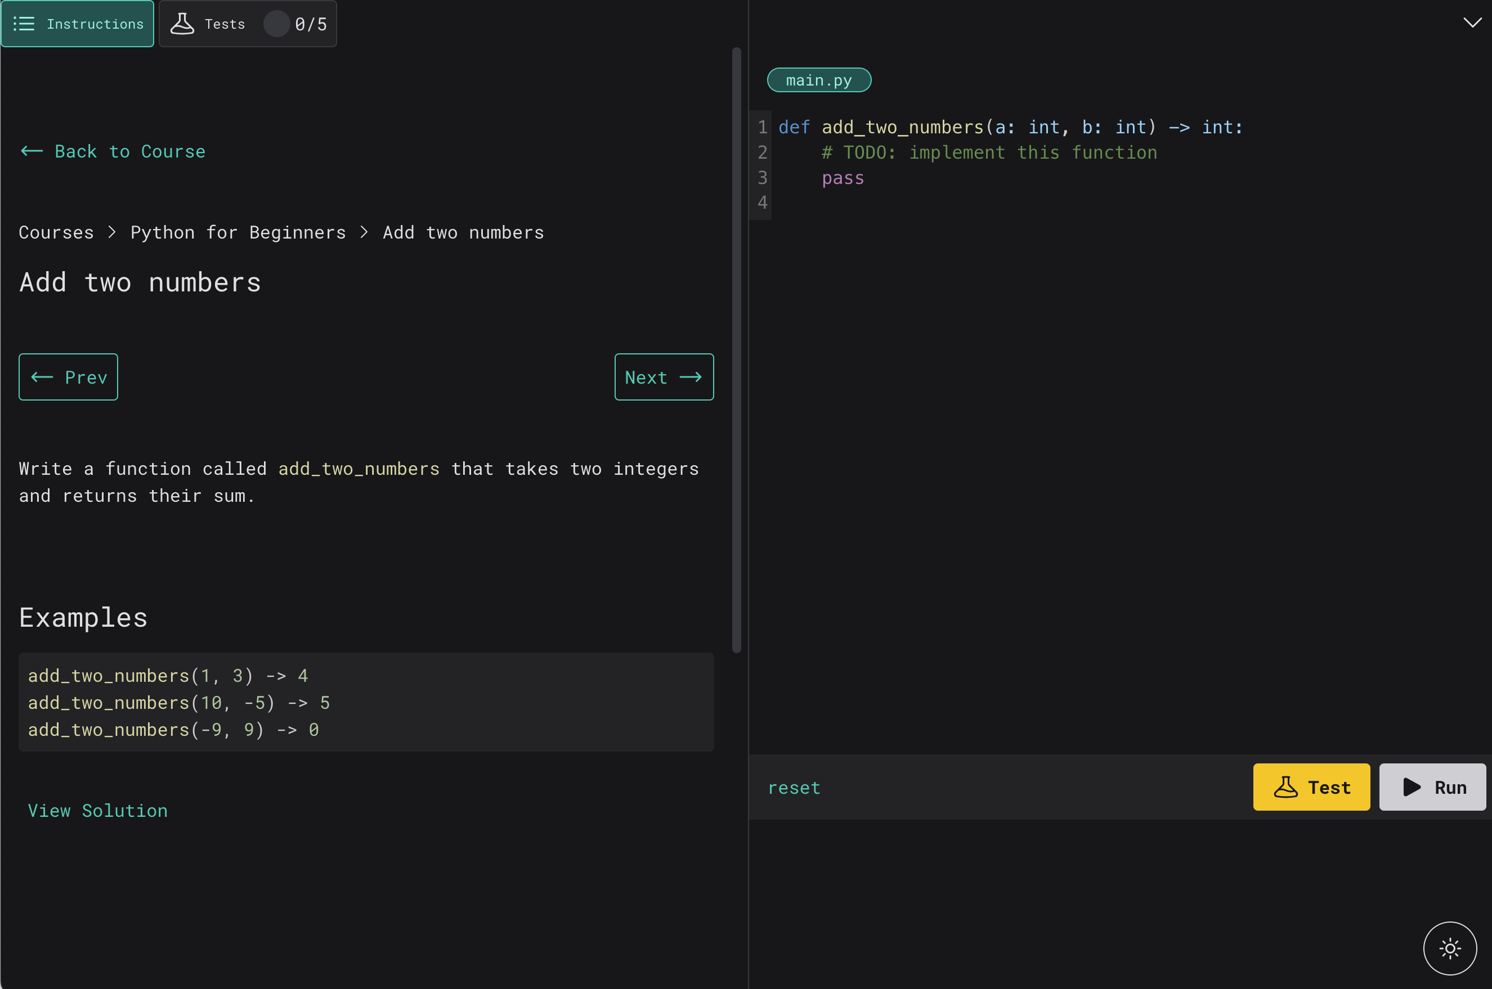Switch to the Tests tab
This screenshot has height=989, width=1492.
click(225, 24)
